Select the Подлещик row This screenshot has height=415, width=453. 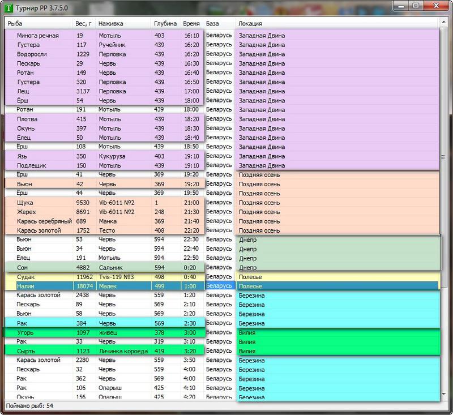click(x=222, y=165)
